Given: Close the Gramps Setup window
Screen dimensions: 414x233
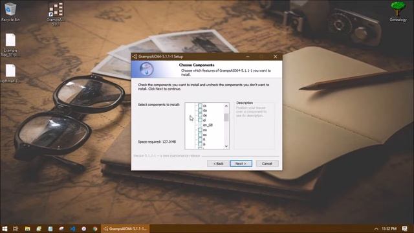Looking at the screenshot, I should (x=276, y=56).
